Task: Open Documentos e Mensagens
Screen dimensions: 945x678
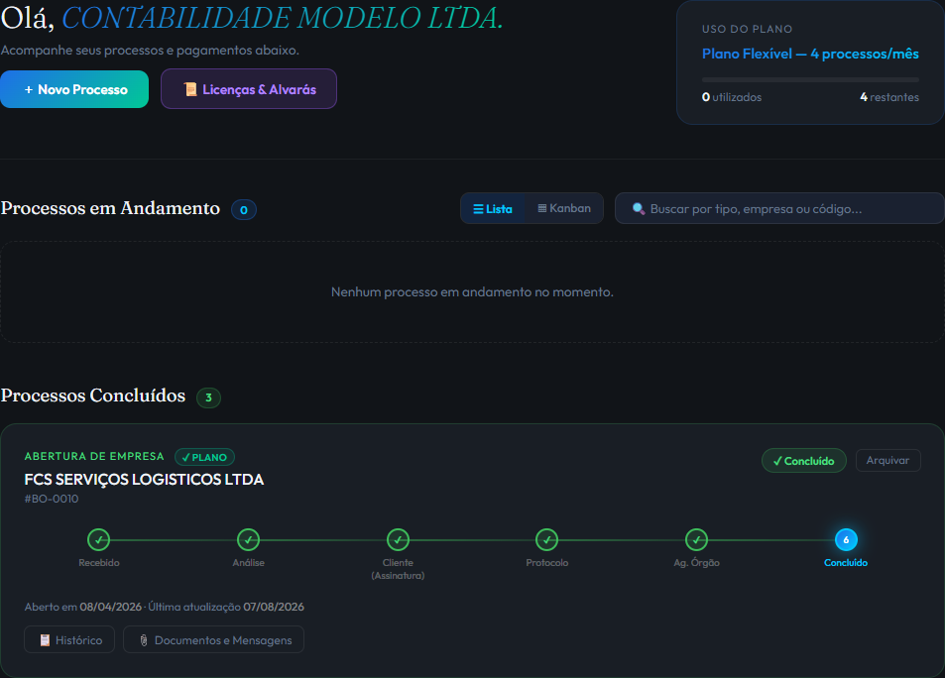Action: point(213,640)
